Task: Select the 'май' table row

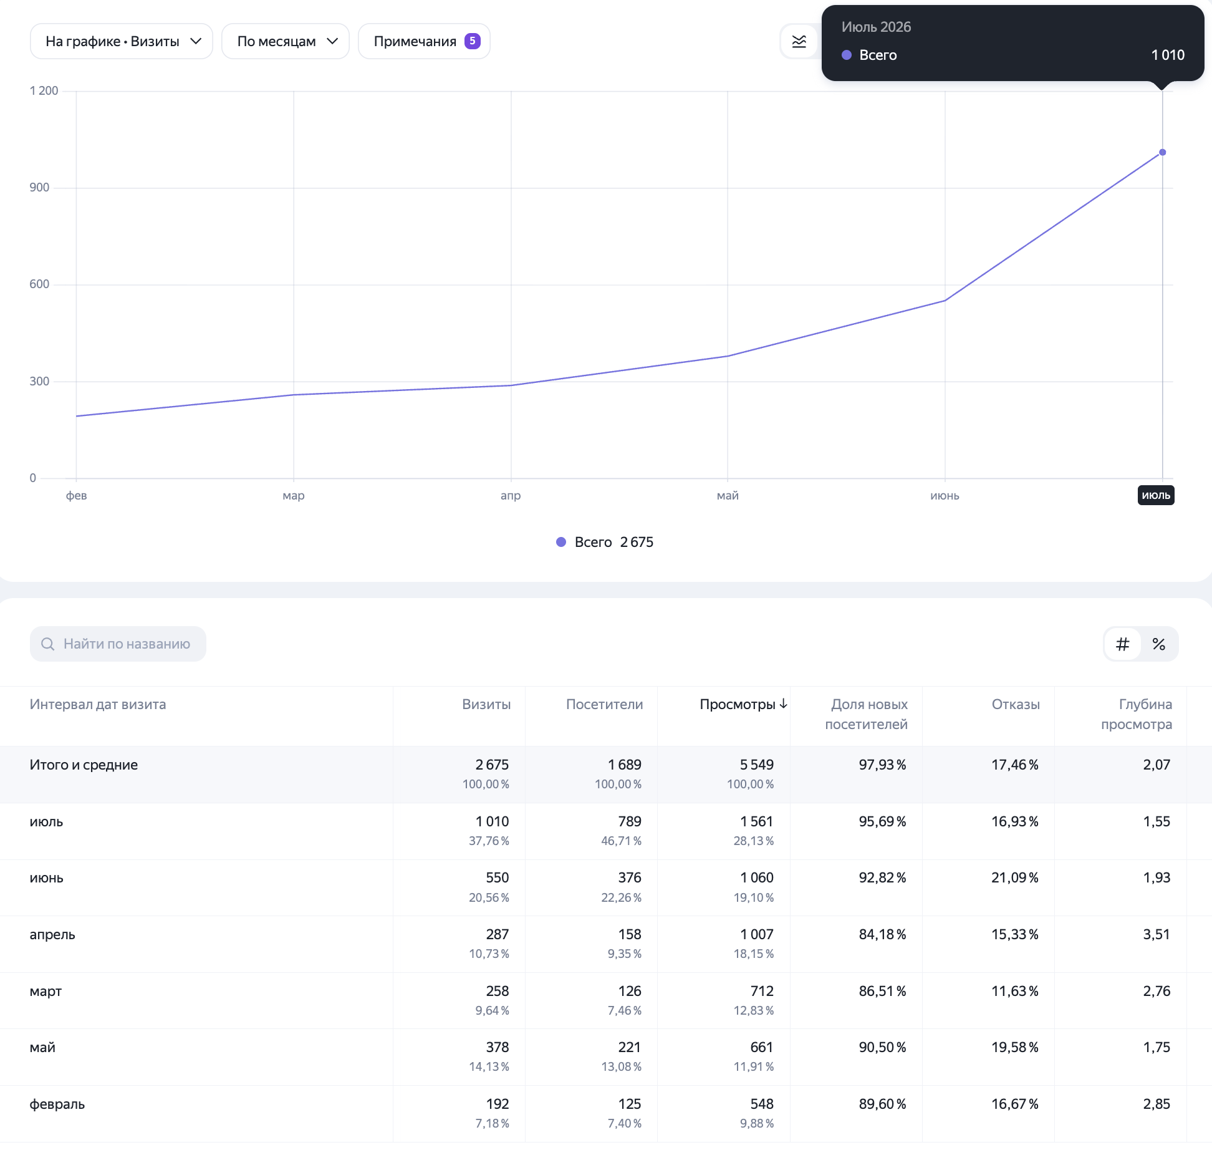Action: point(606,1057)
